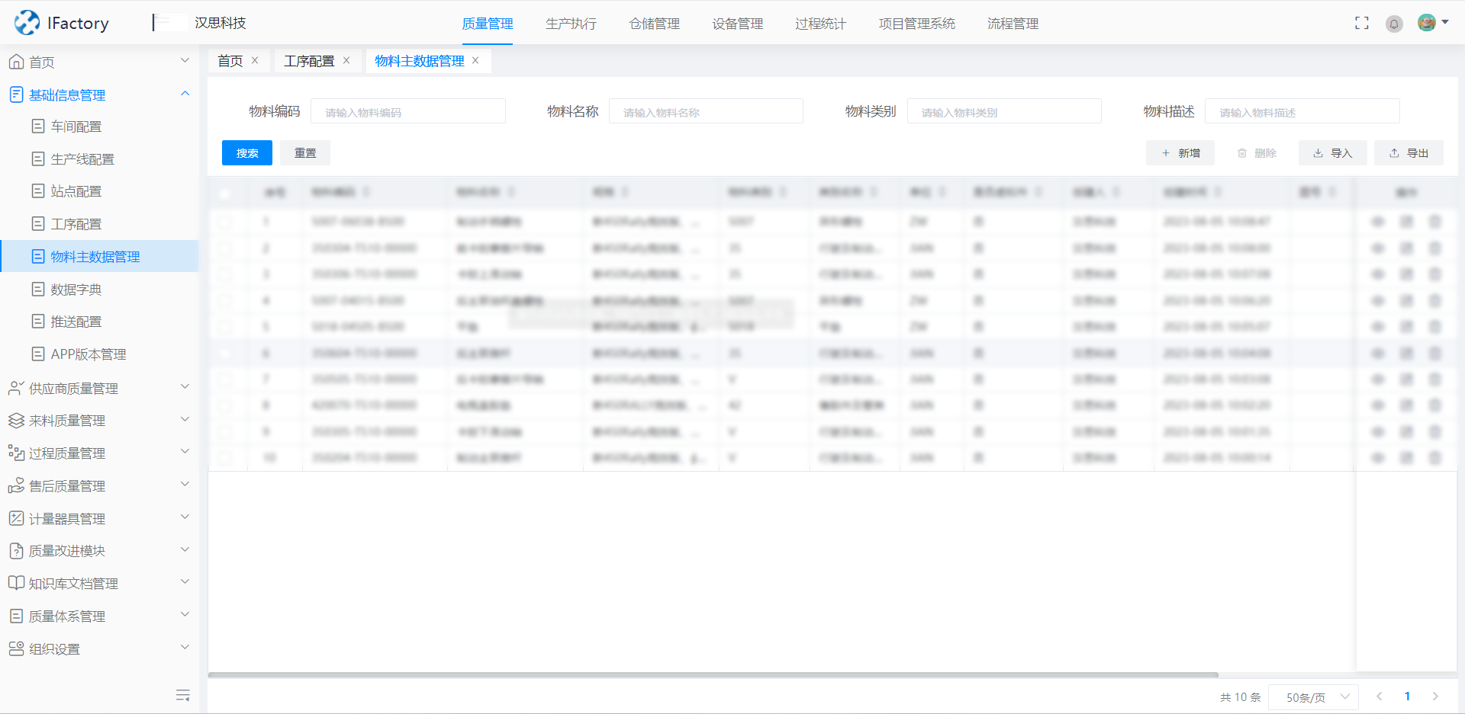Close the 工序配置 tab
This screenshot has height=714, width=1465.
tap(346, 61)
